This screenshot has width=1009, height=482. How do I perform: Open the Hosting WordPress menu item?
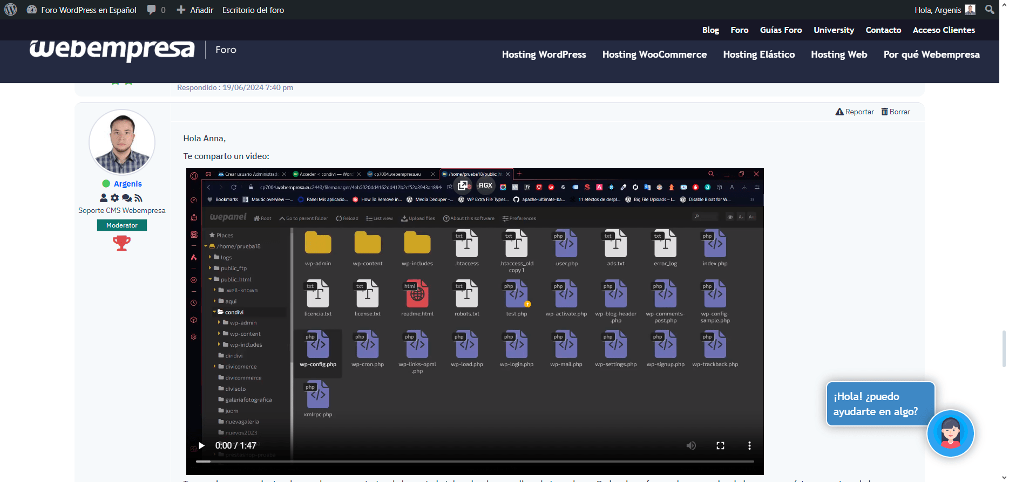544,54
